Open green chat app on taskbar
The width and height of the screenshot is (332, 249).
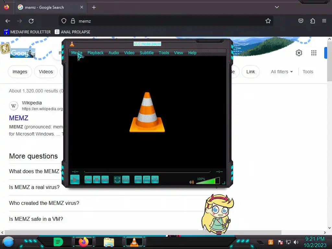tap(58, 242)
